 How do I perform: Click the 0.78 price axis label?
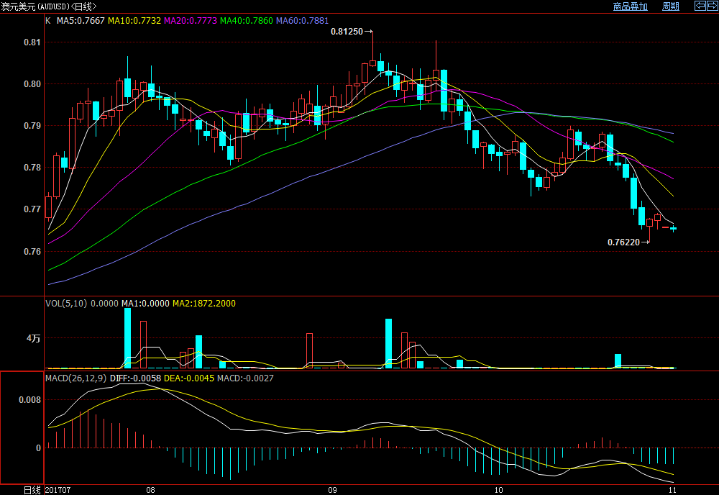pos(32,168)
